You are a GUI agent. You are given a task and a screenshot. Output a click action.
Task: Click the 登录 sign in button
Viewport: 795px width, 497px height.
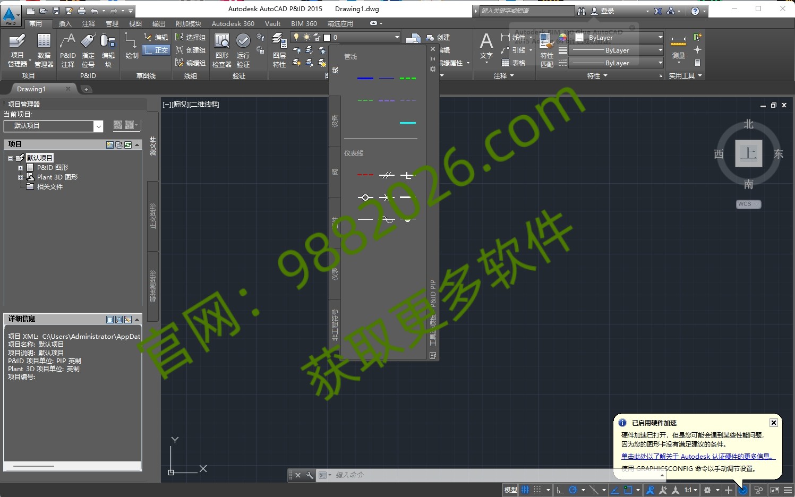click(603, 11)
